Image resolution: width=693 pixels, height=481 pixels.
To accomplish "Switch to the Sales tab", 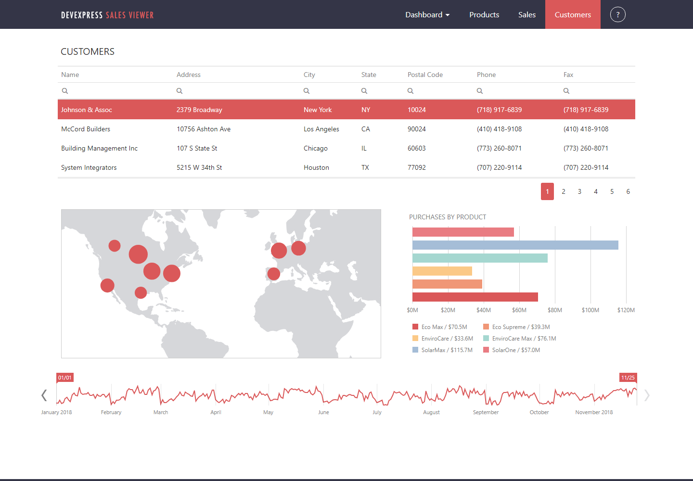I will coord(526,15).
